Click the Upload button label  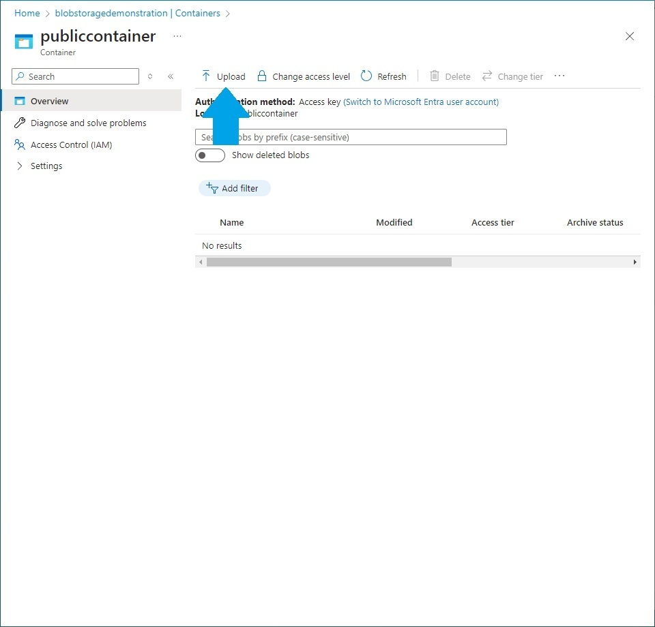click(231, 77)
